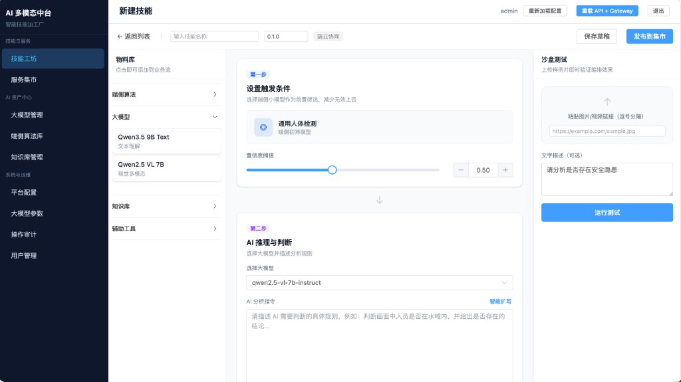Click the 重载 API + Gateway button
The width and height of the screenshot is (681, 382).
(607, 11)
